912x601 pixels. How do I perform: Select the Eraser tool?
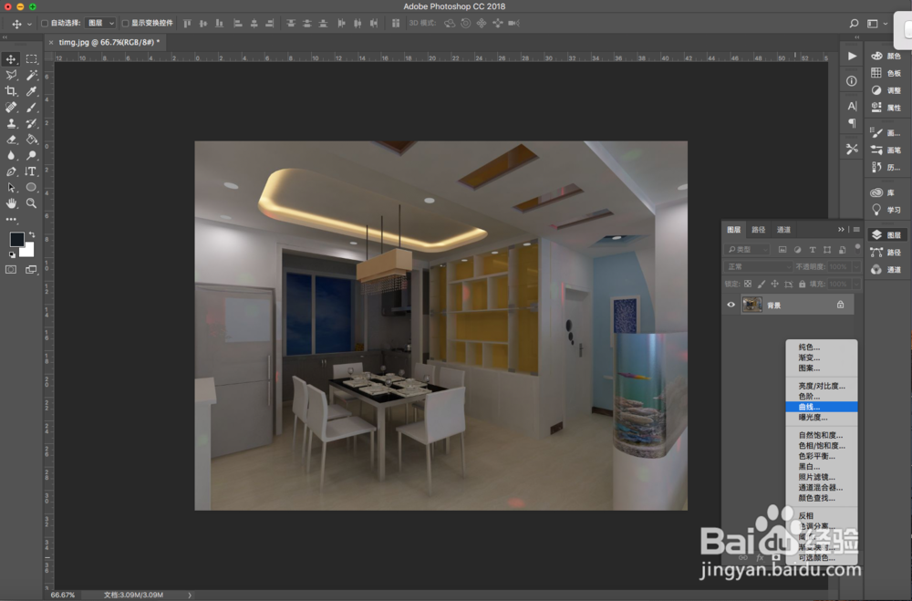pyautogui.click(x=11, y=140)
